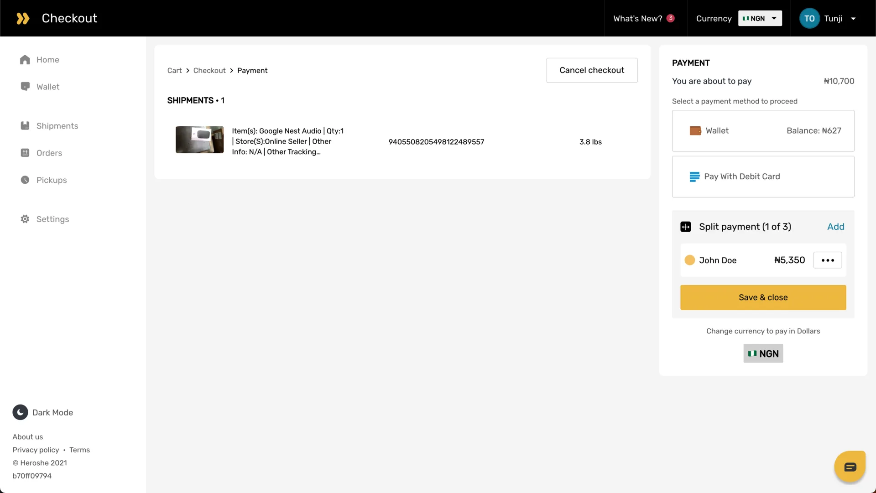Viewport: 876px width, 493px height.
Task: Click the Payment breadcrumb
Action: 252,70
